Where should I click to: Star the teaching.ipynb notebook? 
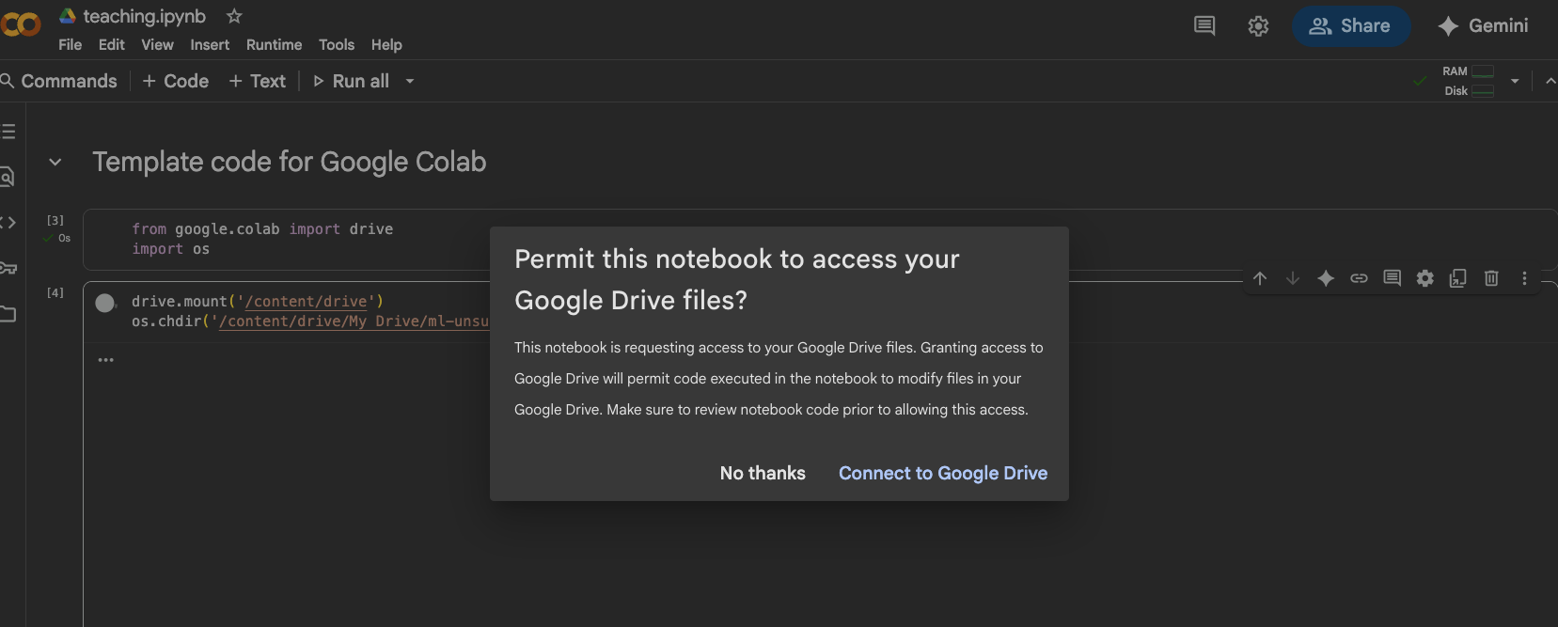pyautogui.click(x=234, y=16)
